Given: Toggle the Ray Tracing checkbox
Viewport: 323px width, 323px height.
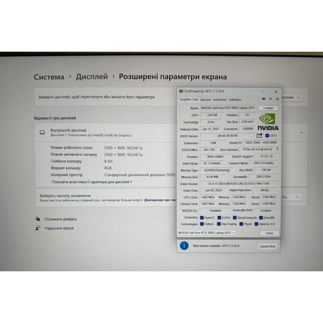Looking at the screenshot, I should (219, 224).
